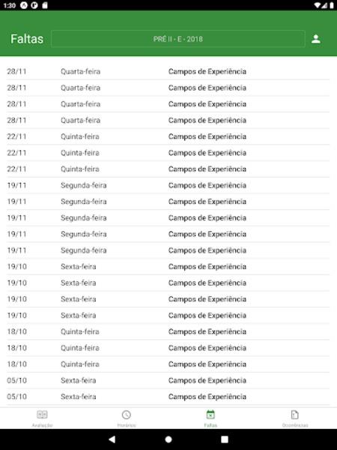Tap Campos de Experiência in last 19/11 row
Image resolution: width=337 pixels, height=450 pixels.
pyautogui.click(x=207, y=250)
